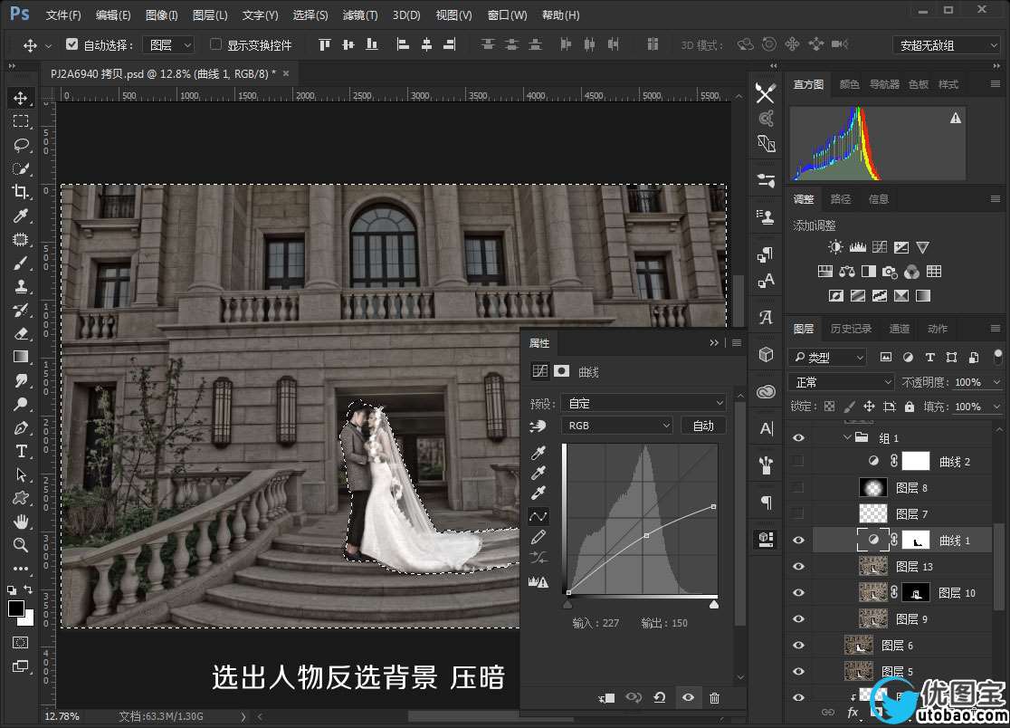This screenshot has height=728, width=1010.
Task: Open the 预设 preset dropdown
Action: [x=643, y=403]
